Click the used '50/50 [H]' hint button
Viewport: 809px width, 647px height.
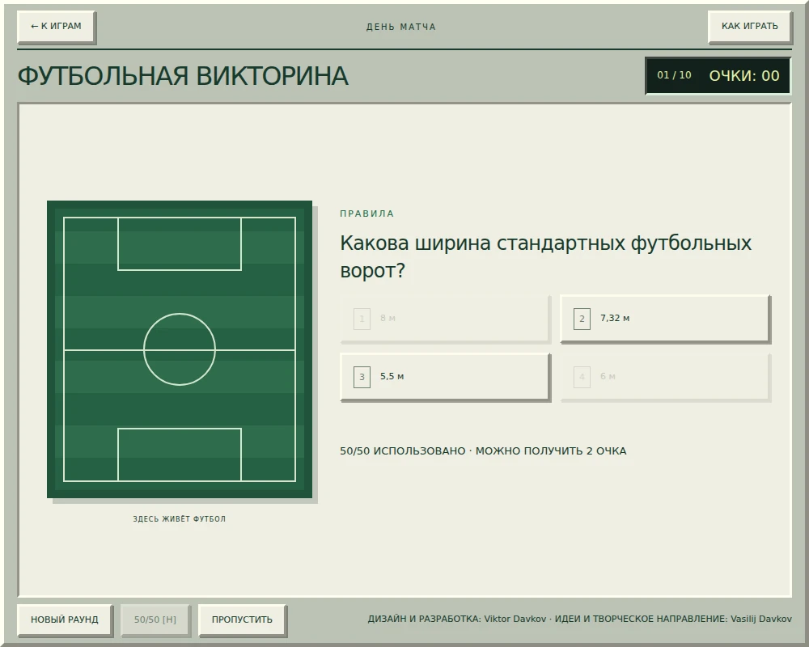pos(155,620)
